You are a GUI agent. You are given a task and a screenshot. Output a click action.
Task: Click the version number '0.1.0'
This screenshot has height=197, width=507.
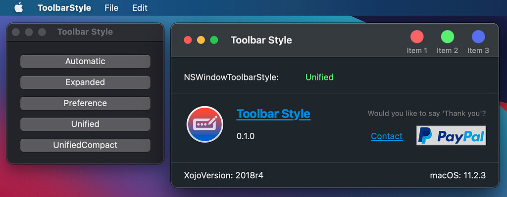(246, 136)
